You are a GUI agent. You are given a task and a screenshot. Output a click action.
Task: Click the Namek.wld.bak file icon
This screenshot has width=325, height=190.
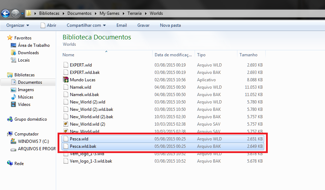[x=66, y=94]
